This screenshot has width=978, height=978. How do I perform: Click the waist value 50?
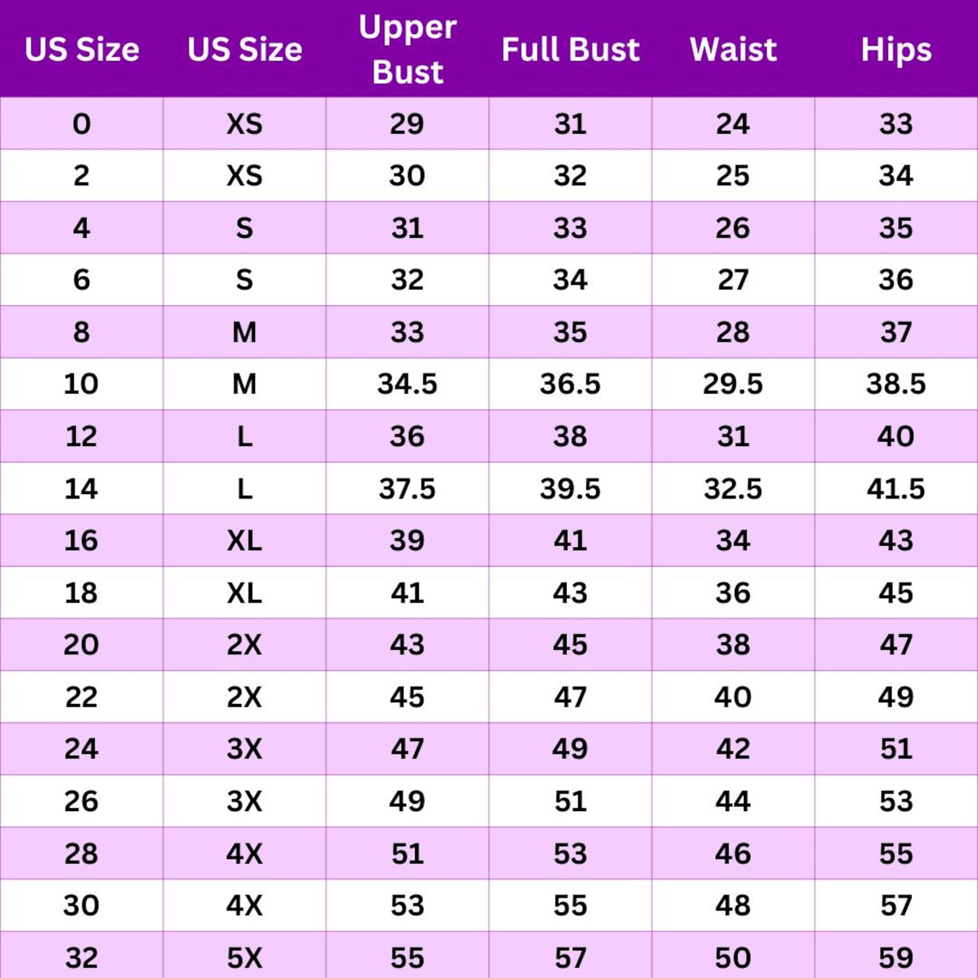click(733, 958)
